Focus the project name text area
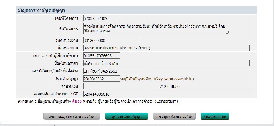 [156, 29]
